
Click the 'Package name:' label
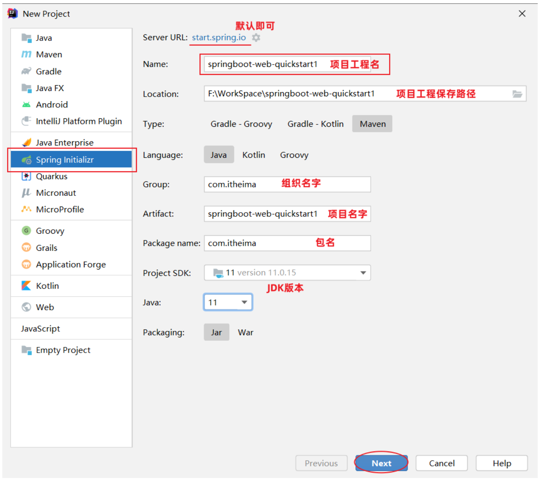click(172, 243)
